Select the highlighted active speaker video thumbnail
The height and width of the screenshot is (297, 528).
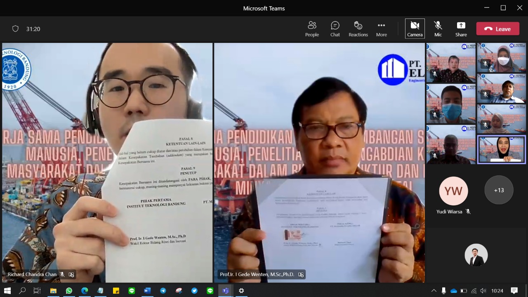click(x=502, y=150)
